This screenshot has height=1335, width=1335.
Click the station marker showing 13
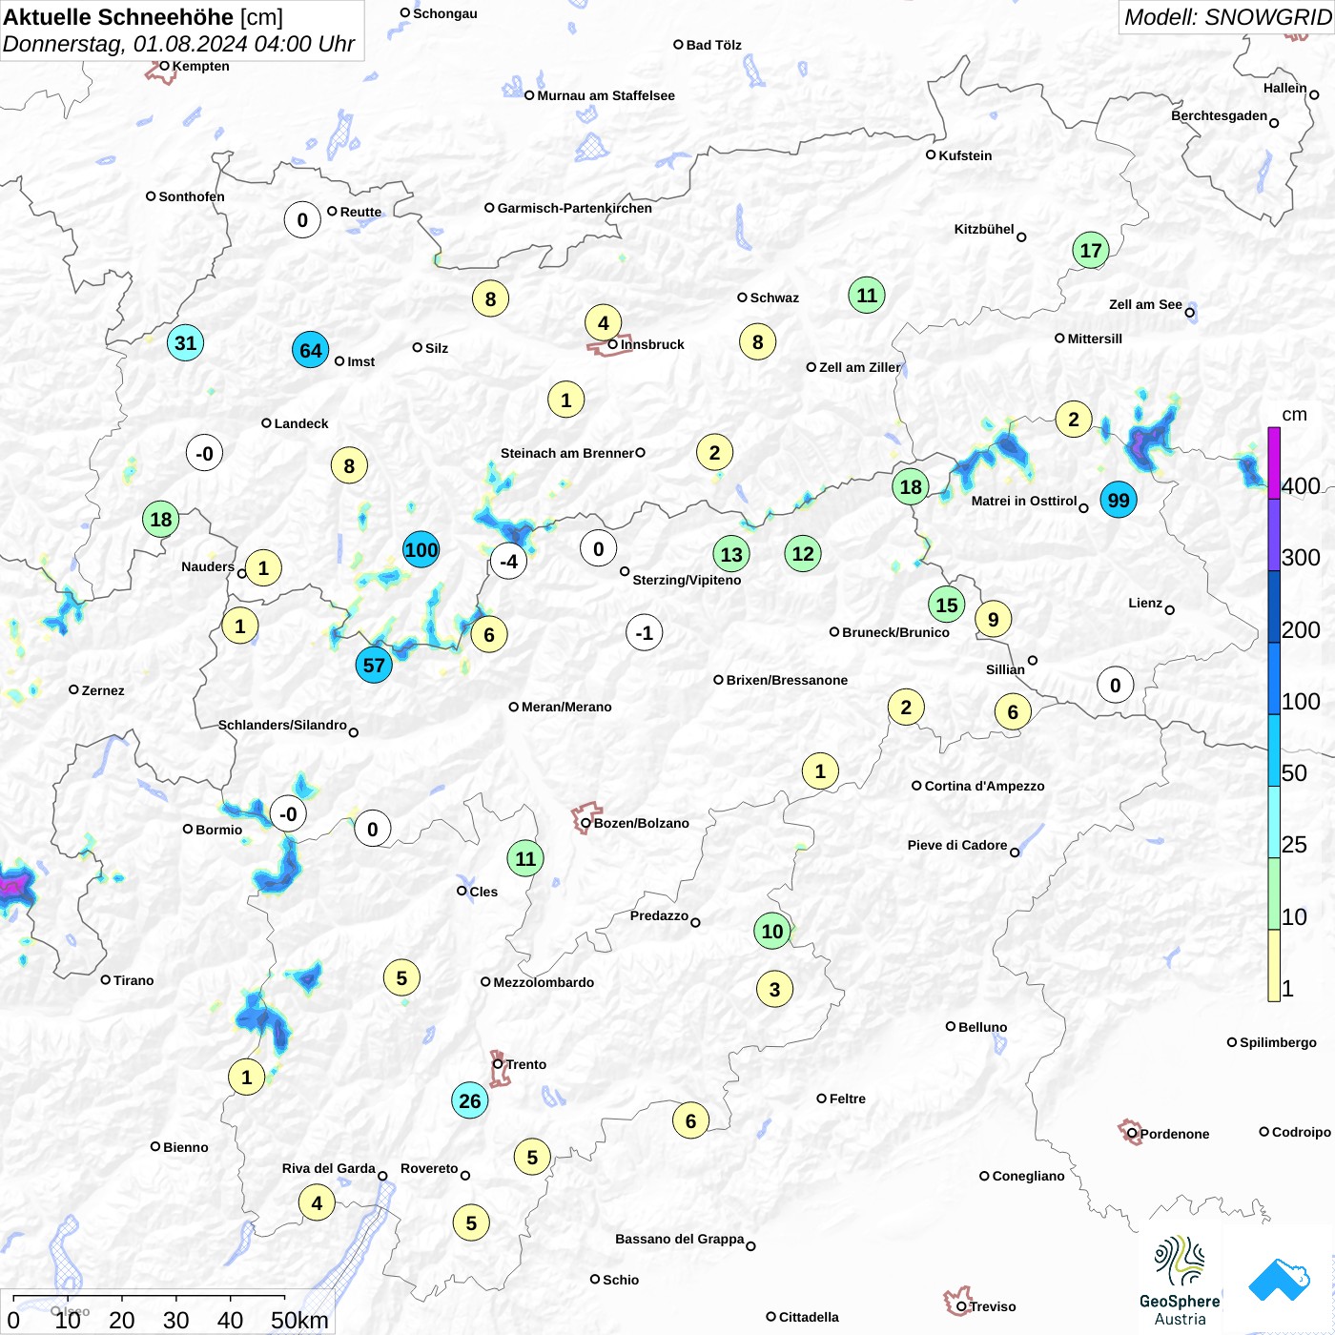pyautogui.click(x=731, y=554)
